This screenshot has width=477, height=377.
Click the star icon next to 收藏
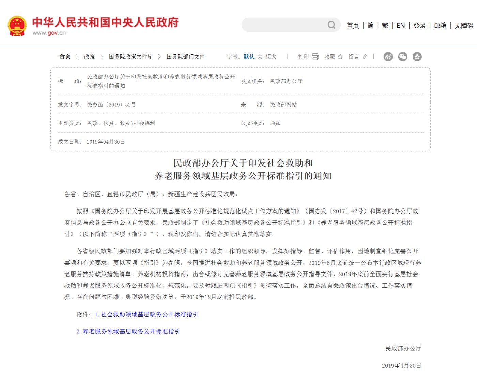pos(340,57)
